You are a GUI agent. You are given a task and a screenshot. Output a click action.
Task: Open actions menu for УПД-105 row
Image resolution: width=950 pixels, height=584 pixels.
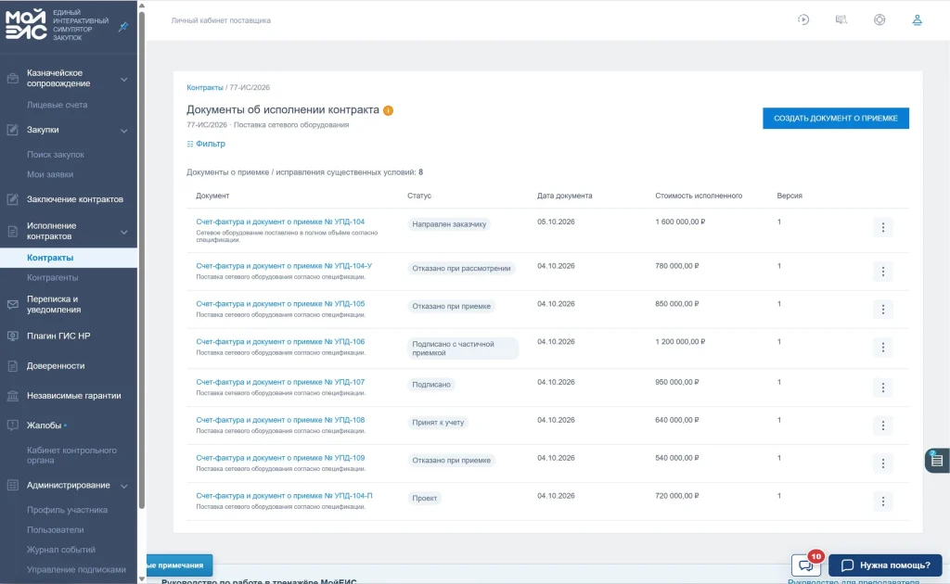883,310
